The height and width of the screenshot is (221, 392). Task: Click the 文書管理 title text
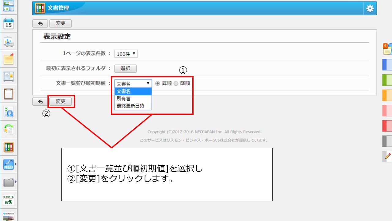(x=58, y=8)
